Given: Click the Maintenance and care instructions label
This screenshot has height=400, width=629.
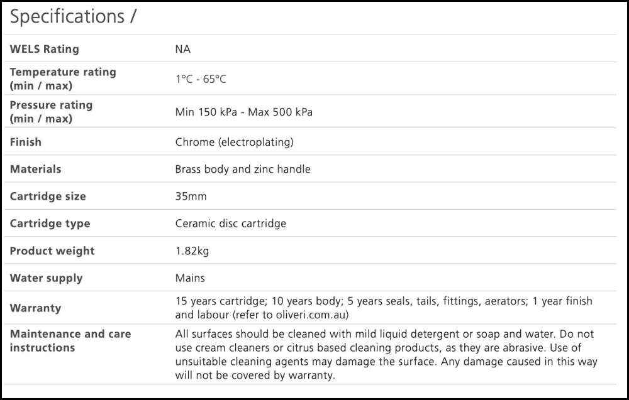Looking at the screenshot, I should point(70,340).
